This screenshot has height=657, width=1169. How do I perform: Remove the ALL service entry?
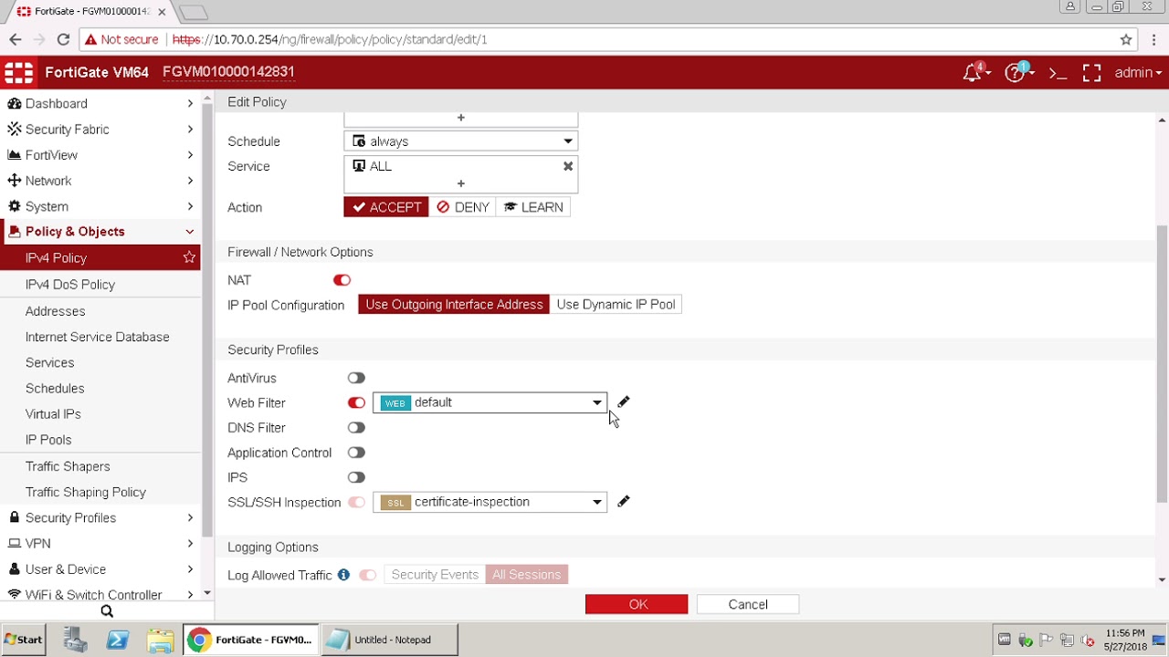click(568, 166)
